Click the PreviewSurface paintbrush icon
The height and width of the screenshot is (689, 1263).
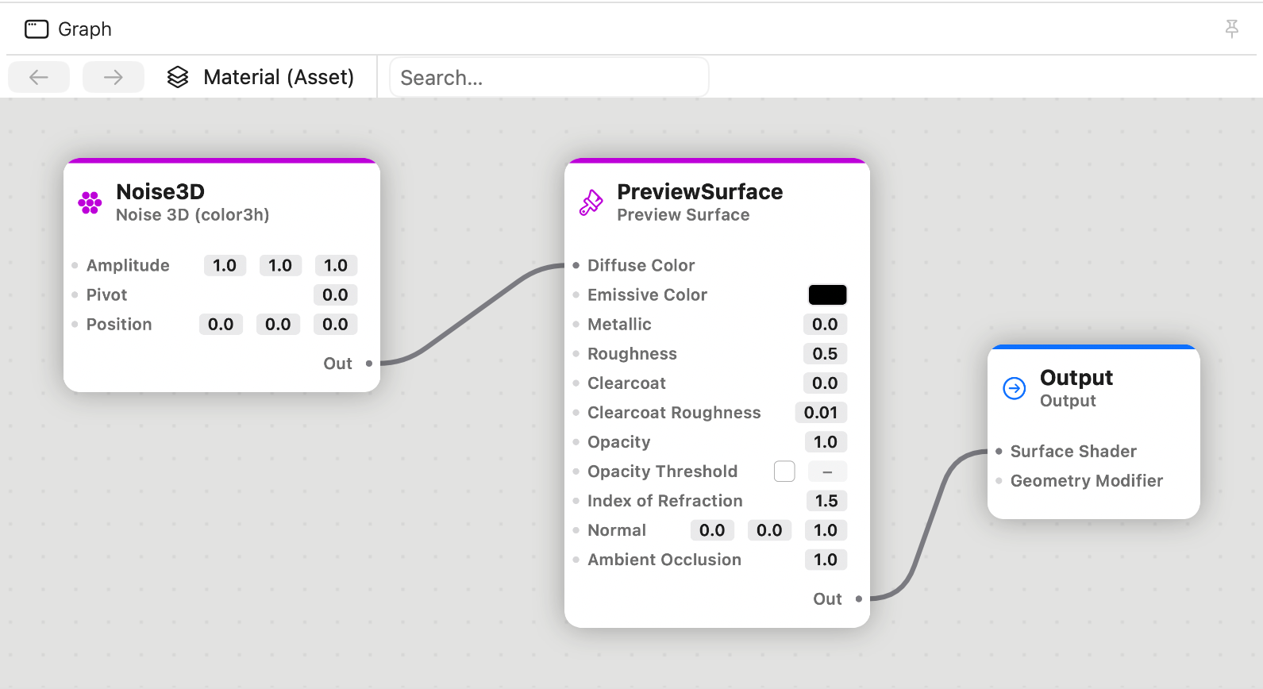pyautogui.click(x=591, y=202)
